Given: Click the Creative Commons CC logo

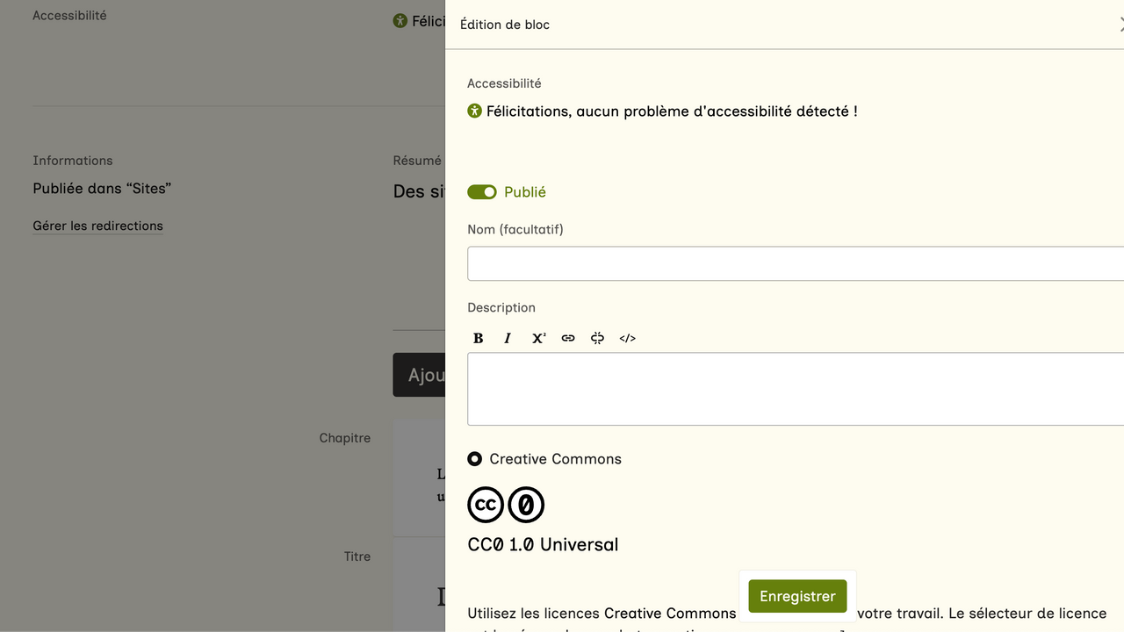Looking at the screenshot, I should 486,505.
